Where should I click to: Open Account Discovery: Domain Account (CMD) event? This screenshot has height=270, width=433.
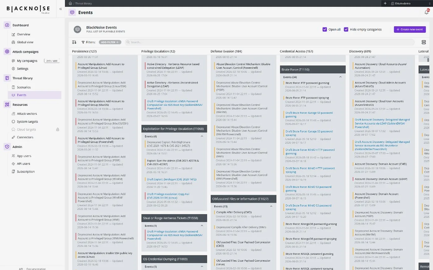point(381,164)
